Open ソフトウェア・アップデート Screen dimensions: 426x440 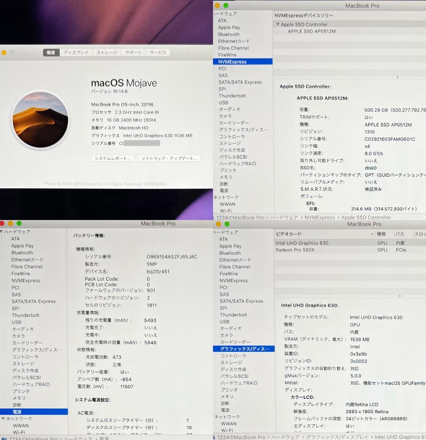click(x=169, y=158)
